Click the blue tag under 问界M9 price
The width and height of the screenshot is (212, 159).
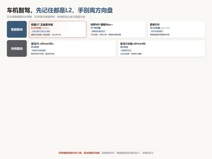(98, 31)
